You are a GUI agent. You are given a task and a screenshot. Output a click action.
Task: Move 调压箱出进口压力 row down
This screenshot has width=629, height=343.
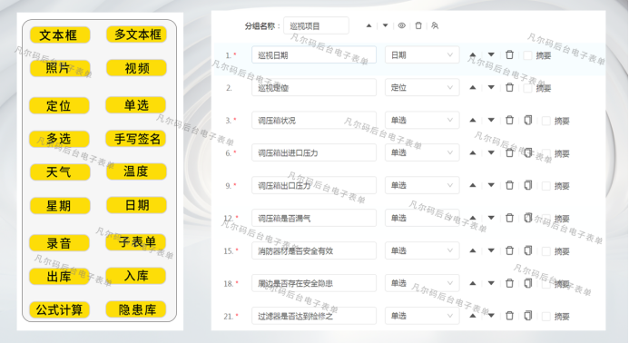pyautogui.click(x=491, y=152)
